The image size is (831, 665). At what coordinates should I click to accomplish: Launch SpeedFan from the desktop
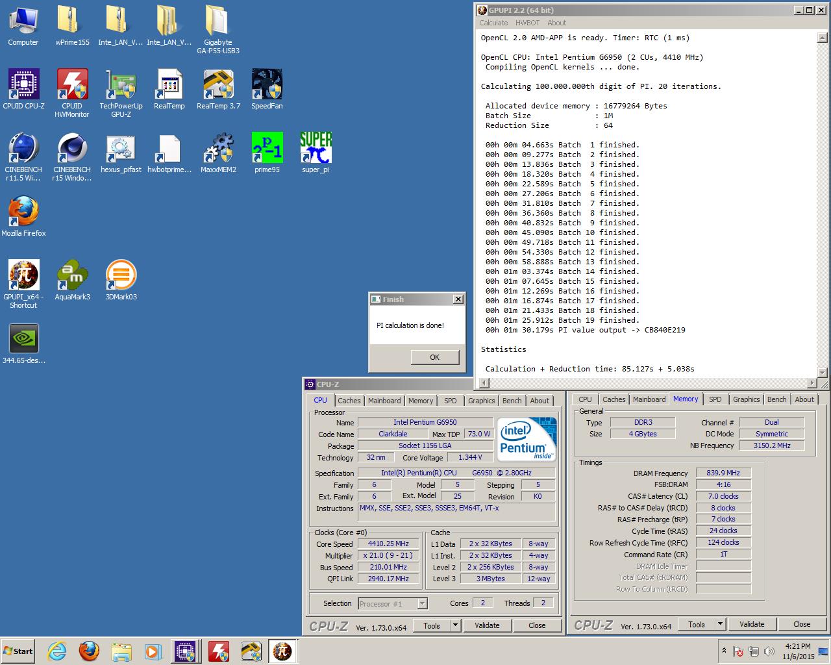tap(267, 89)
